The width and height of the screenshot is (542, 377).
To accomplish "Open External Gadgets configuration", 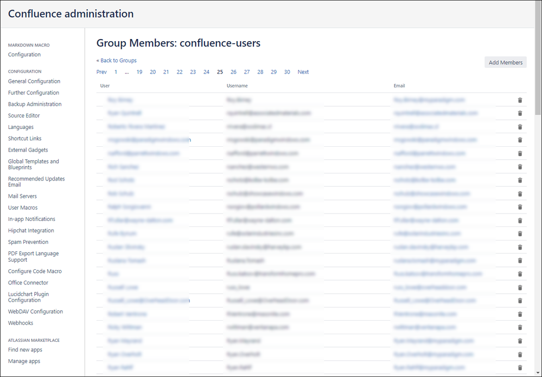I will [28, 150].
